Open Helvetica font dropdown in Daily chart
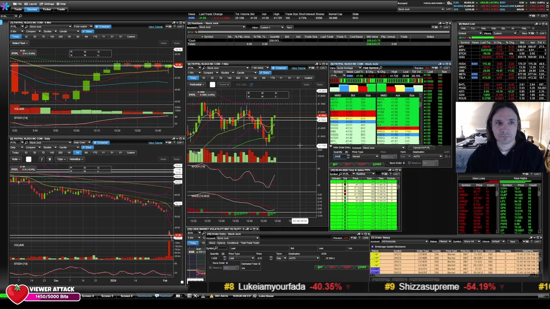Image resolution: width=550 pixels, height=309 pixels. (76, 159)
